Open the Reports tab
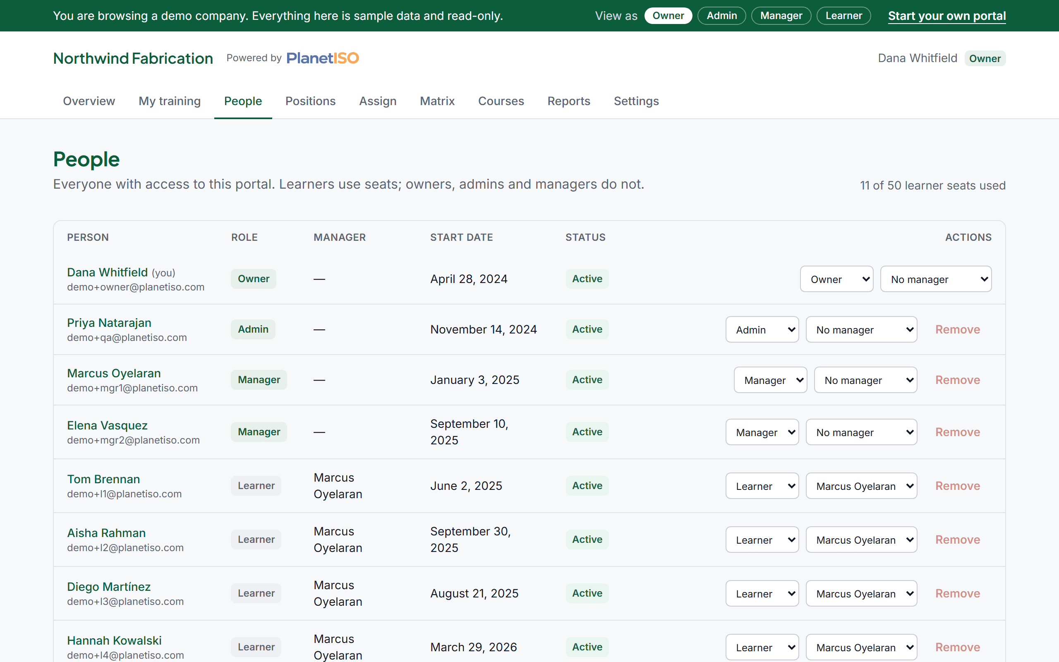This screenshot has width=1059, height=662. pos(568,101)
